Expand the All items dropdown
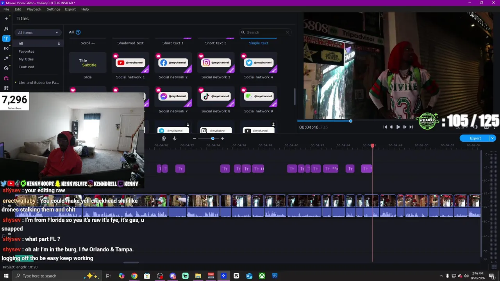 pos(38,32)
